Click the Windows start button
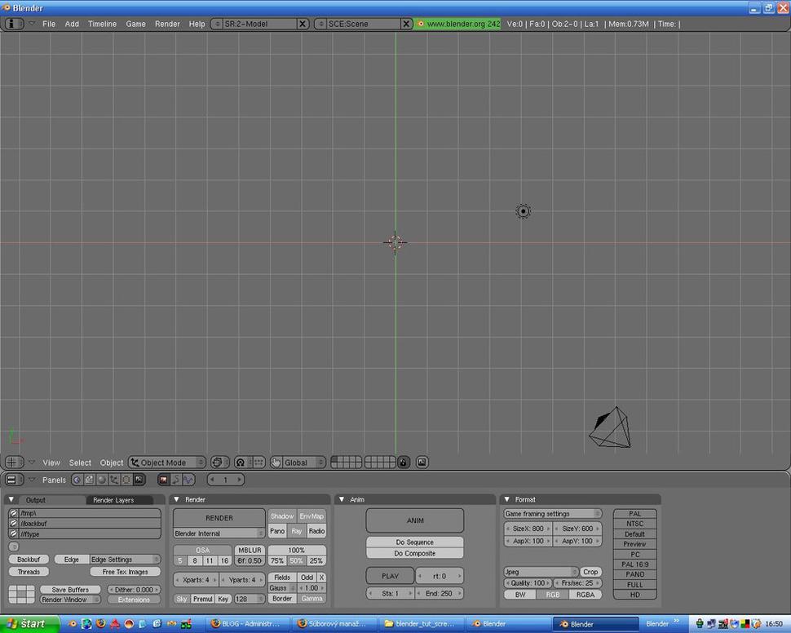The image size is (791, 633). 29,624
